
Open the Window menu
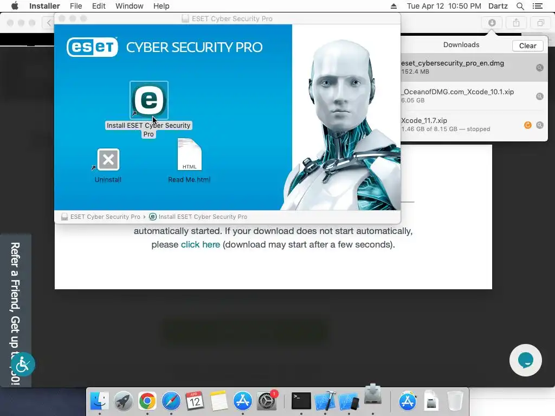point(129,6)
